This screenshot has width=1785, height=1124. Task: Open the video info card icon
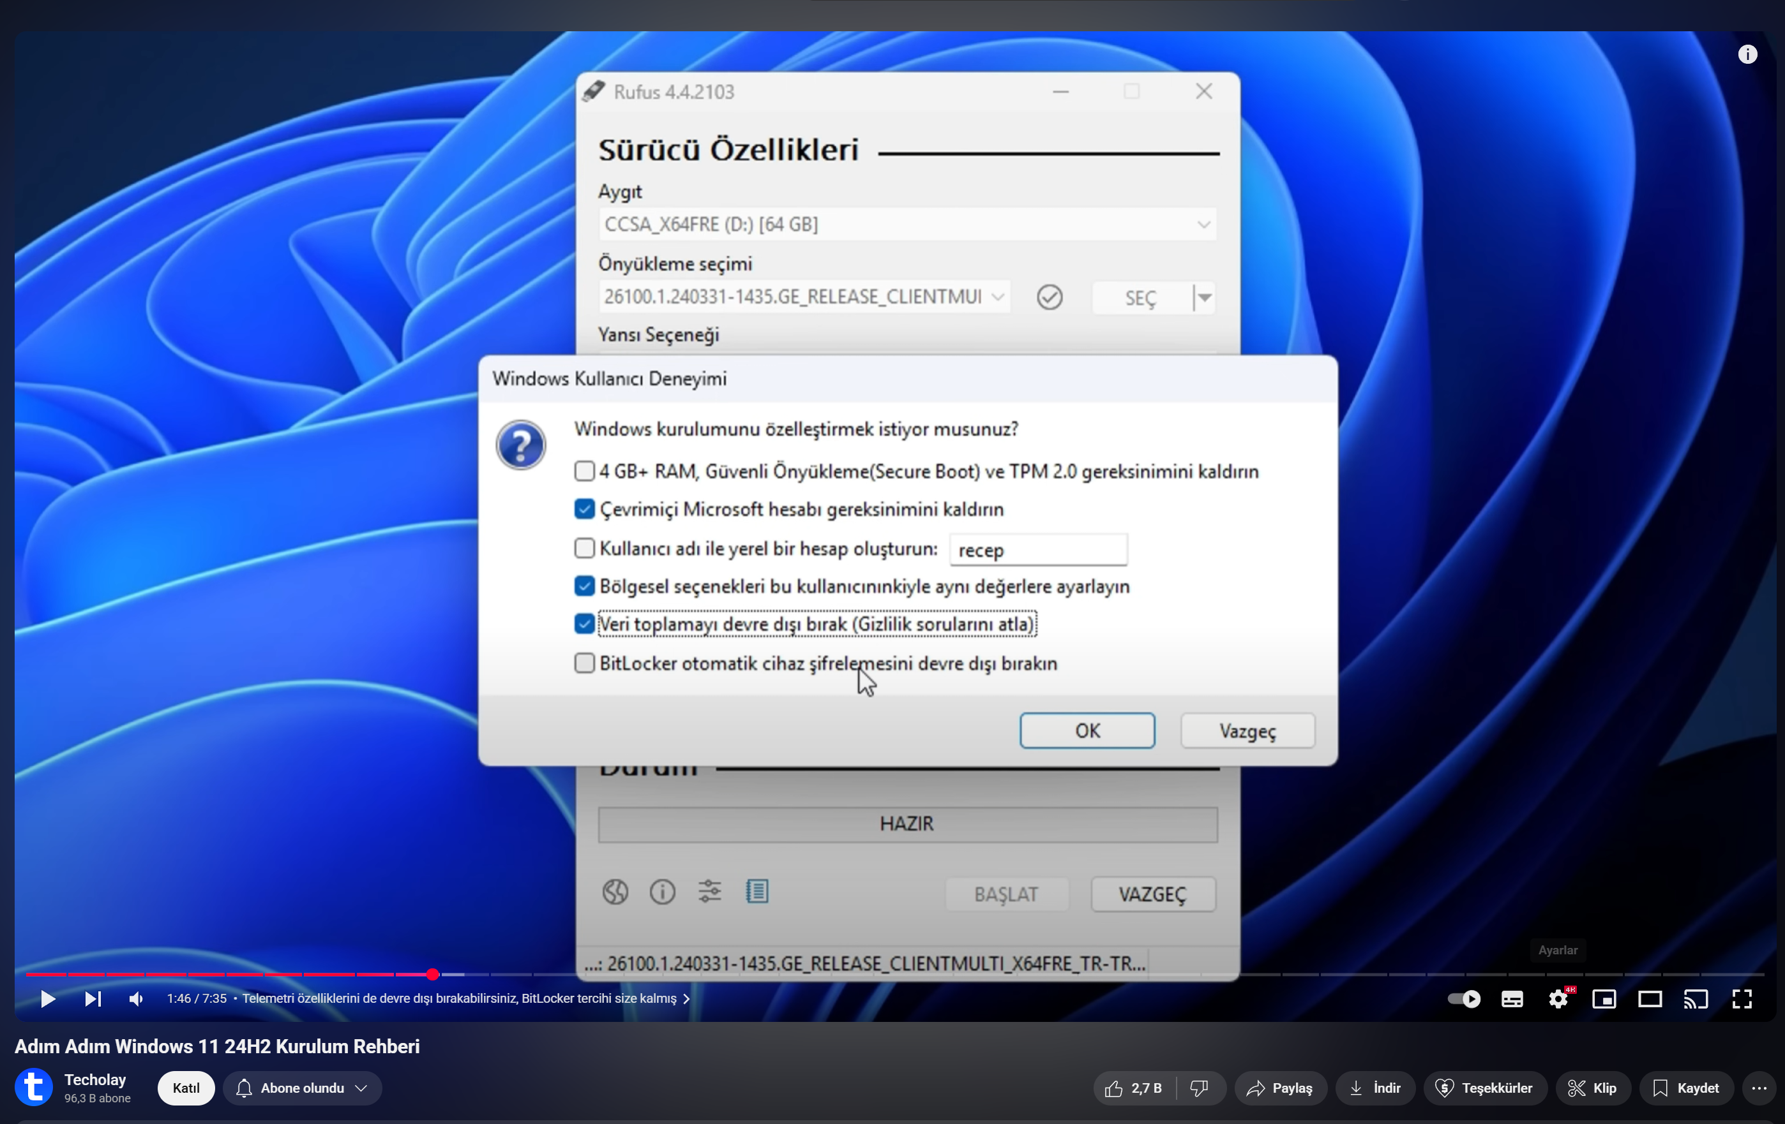click(1748, 54)
